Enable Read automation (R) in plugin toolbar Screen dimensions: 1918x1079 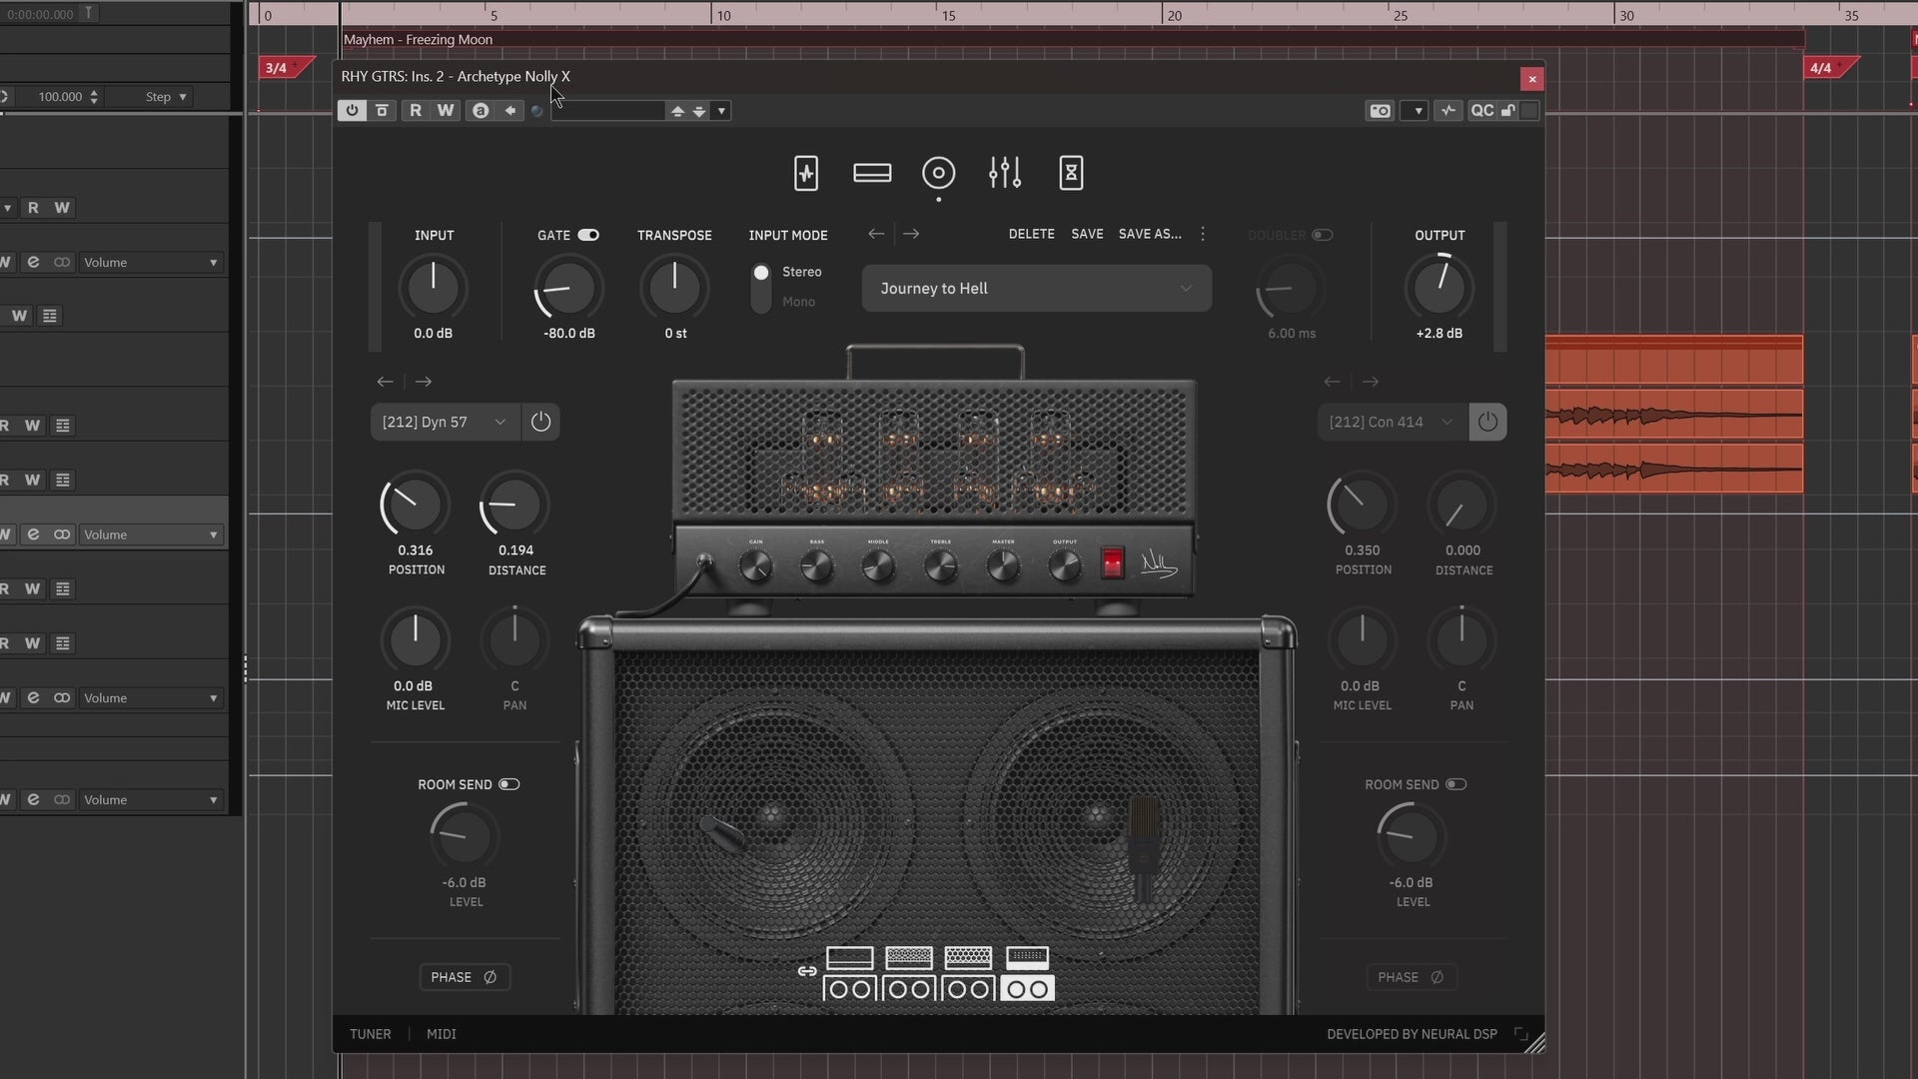(416, 110)
